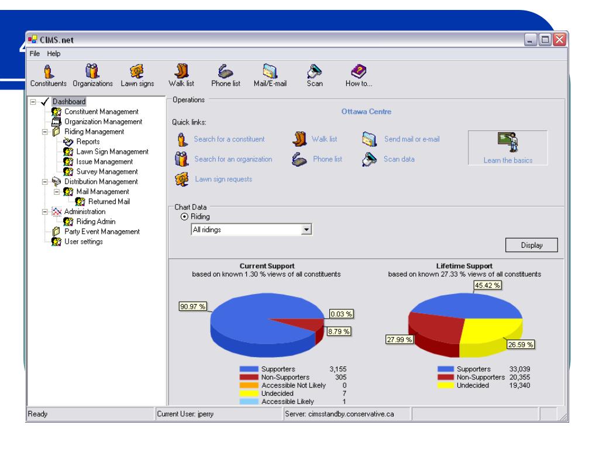The image size is (599, 449).
Task: Follow the Learn the basics link
Action: [508, 160]
